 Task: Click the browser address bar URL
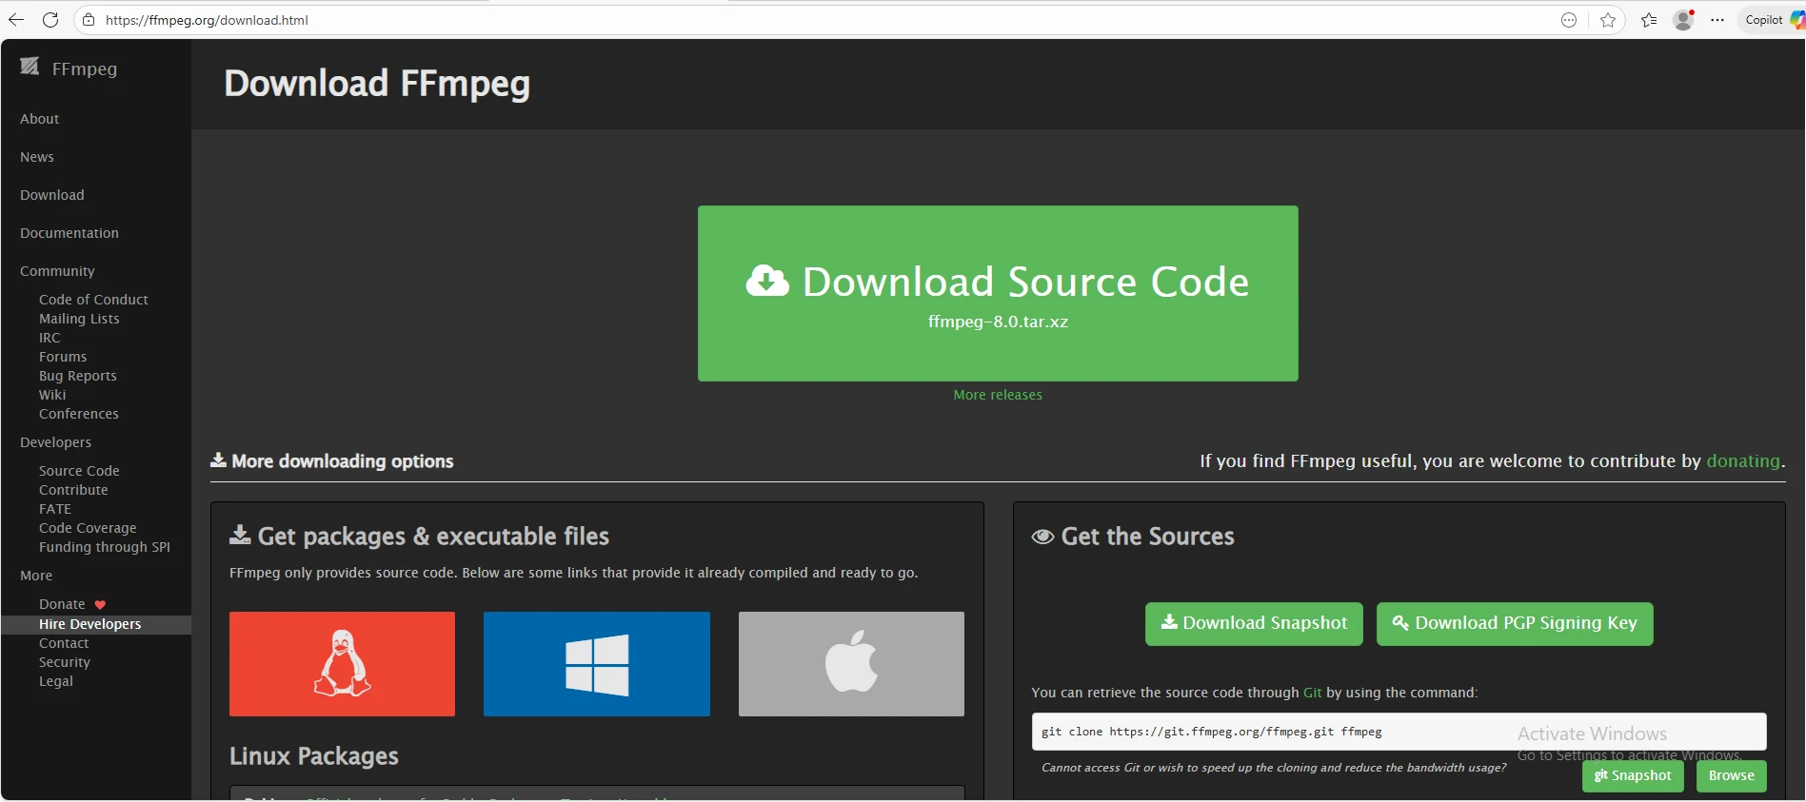coord(207,20)
